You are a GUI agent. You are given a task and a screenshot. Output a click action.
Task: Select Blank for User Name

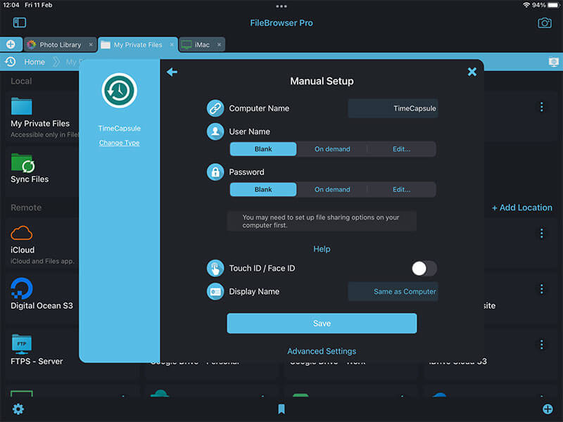click(x=263, y=149)
